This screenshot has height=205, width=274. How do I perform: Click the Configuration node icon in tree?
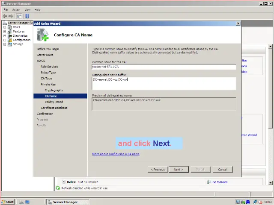10,40
